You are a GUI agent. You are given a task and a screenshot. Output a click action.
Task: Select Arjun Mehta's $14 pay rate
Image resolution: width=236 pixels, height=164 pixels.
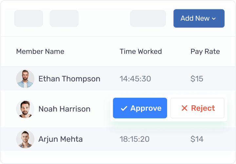[x=197, y=139]
